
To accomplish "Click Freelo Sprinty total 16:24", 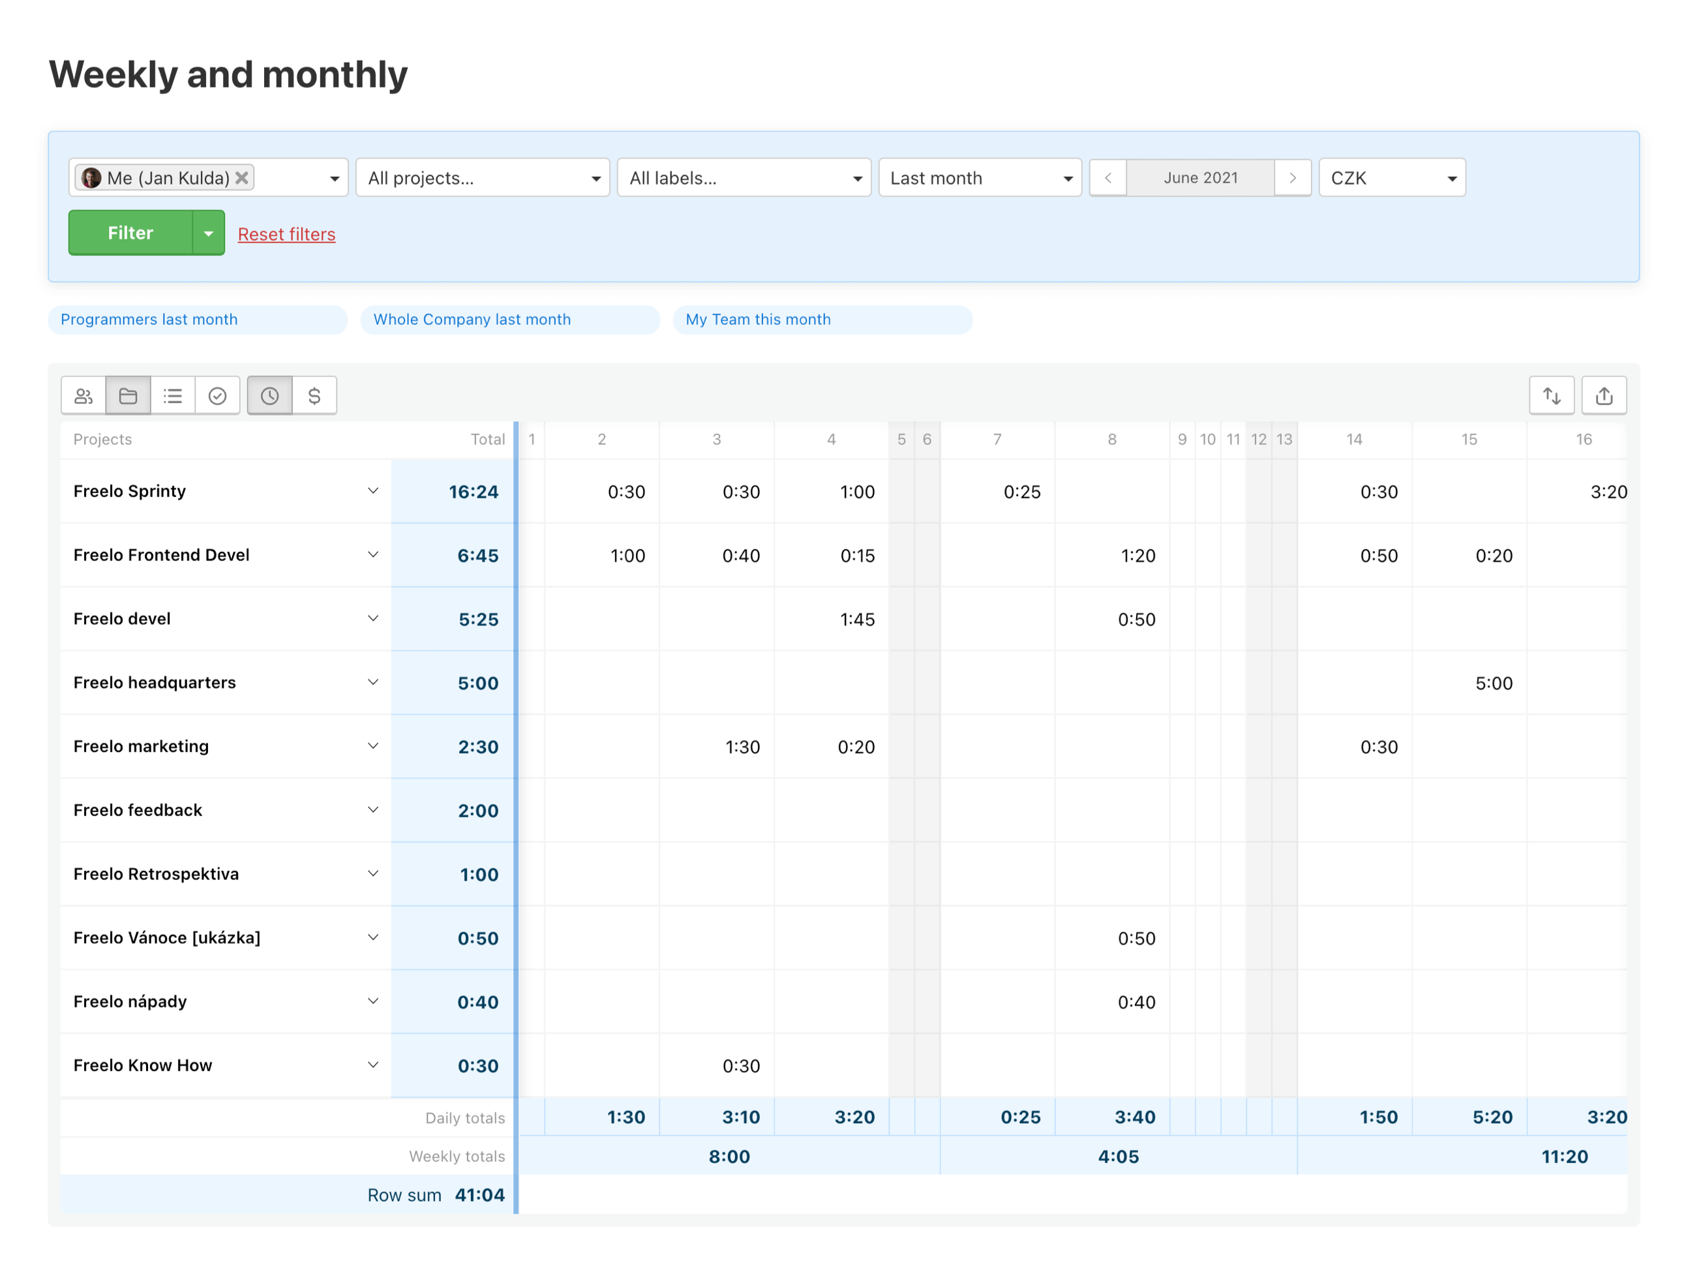I will click(473, 493).
